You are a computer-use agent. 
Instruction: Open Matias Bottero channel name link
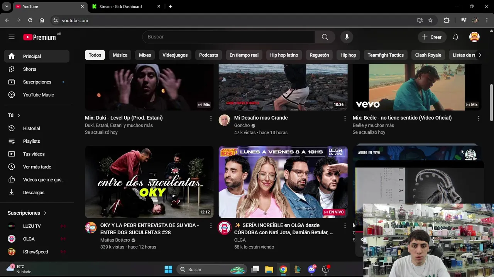click(115, 240)
